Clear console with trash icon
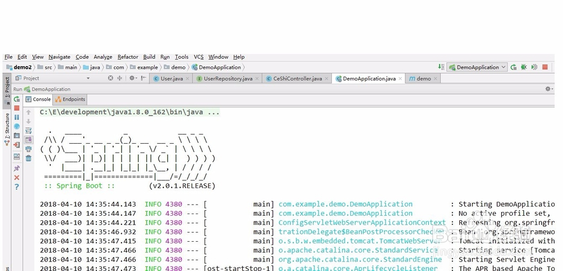 coord(29,158)
